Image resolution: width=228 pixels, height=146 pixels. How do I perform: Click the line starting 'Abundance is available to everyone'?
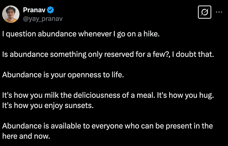[x=107, y=126]
